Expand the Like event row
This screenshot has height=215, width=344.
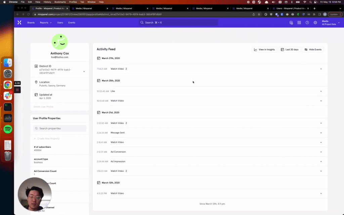(x=321, y=91)
